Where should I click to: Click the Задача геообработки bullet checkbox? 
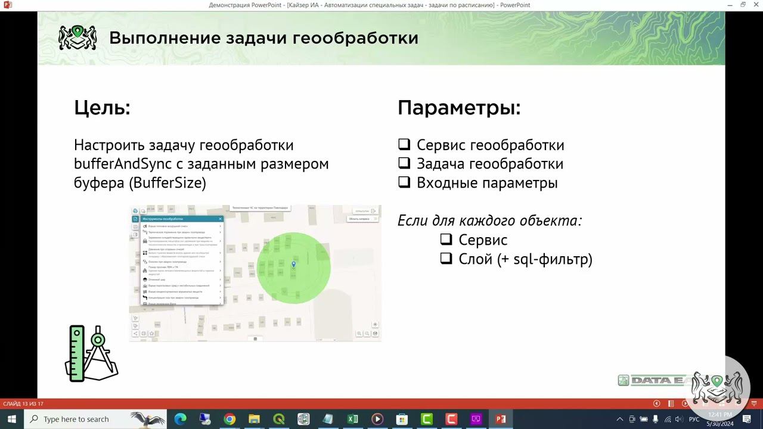[404, 163]
